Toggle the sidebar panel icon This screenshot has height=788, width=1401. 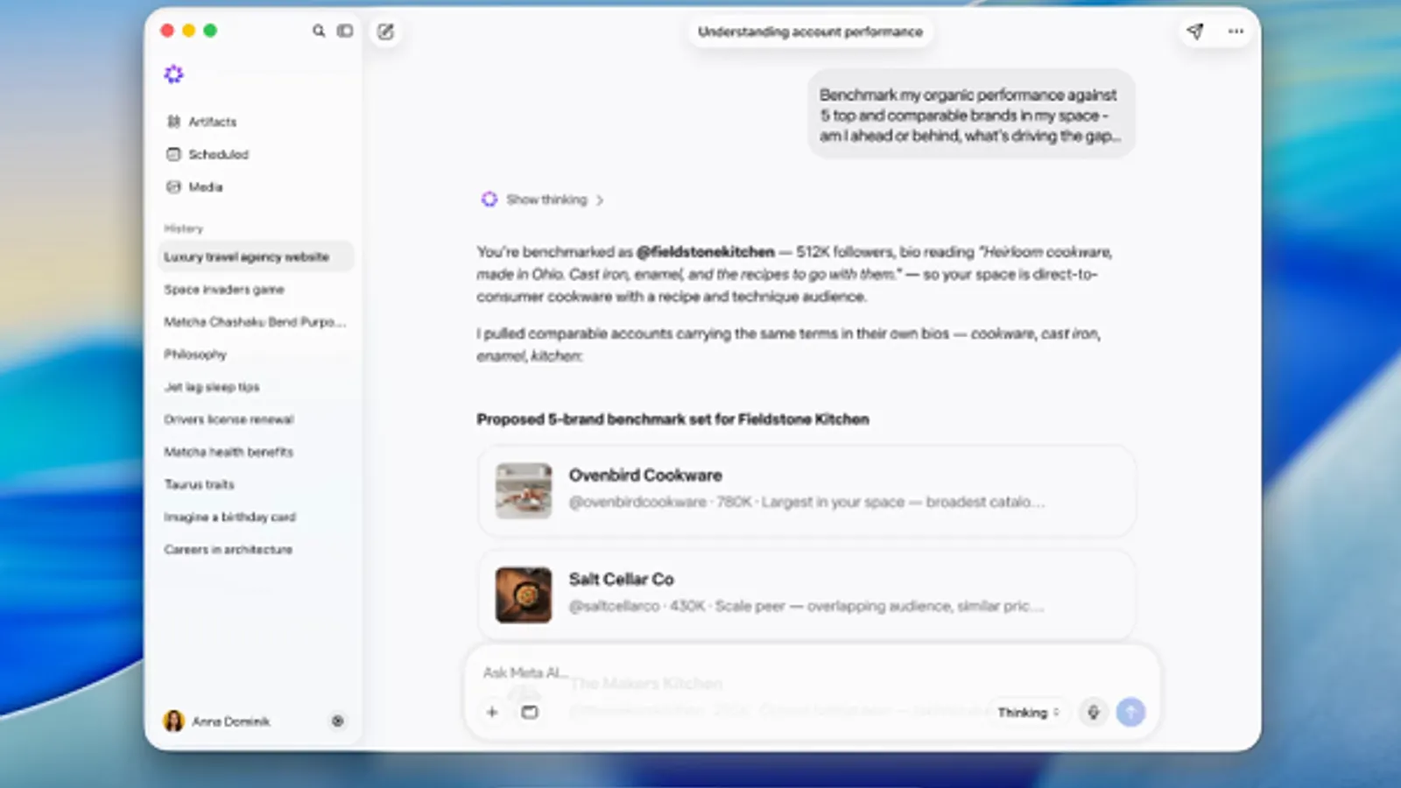point(345,31)
